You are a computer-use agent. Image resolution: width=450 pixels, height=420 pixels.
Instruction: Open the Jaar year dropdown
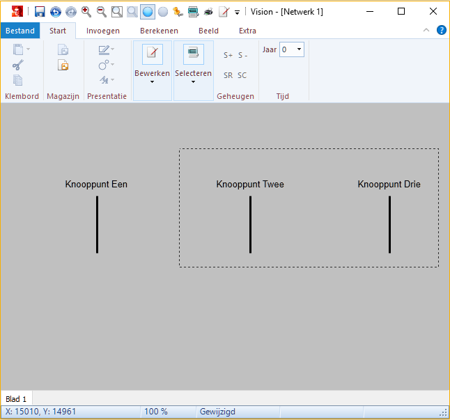click(299, 49)
